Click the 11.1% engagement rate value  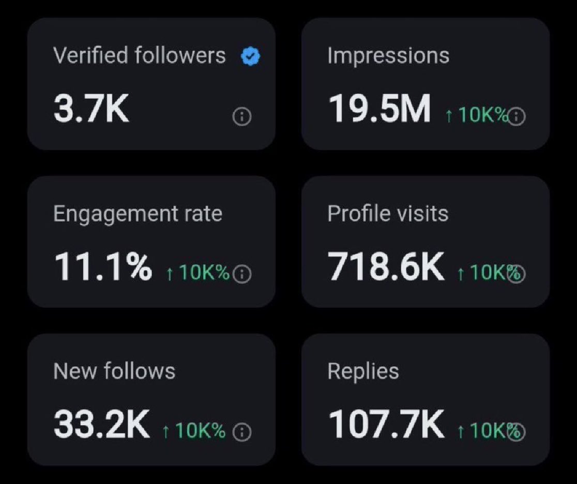click(x=103, y=266)
